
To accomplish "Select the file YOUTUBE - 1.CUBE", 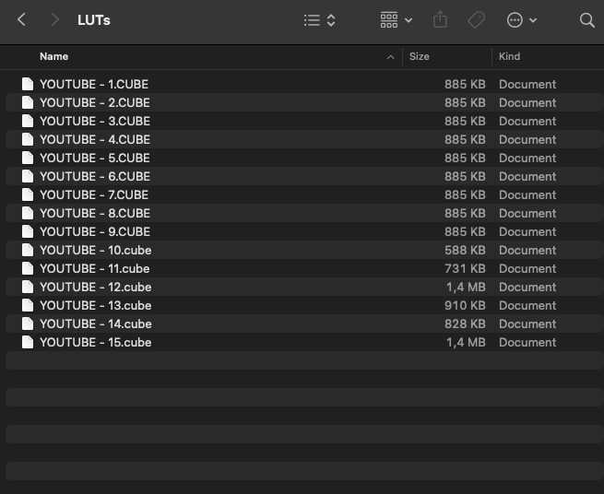I will (93, 84).
